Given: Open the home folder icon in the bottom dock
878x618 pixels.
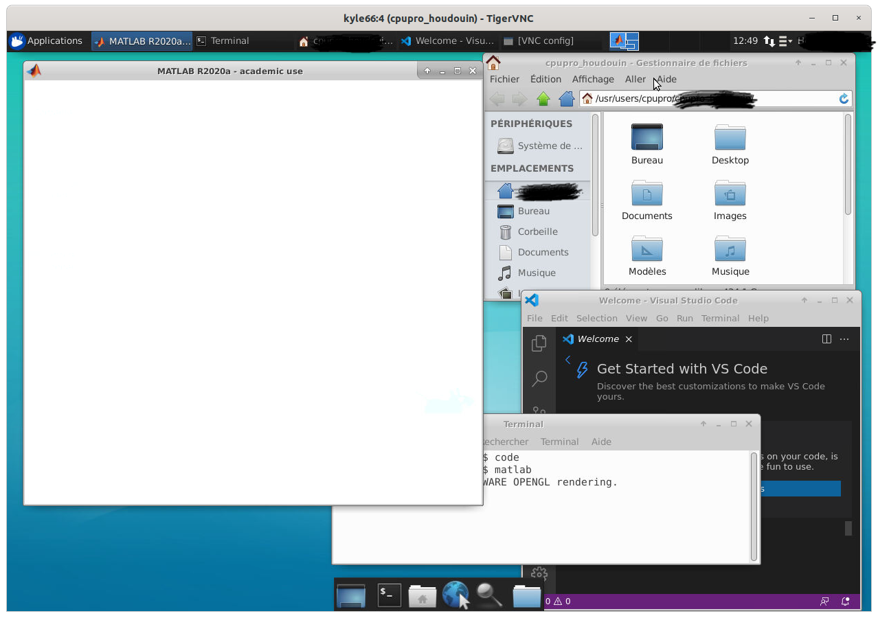Looking at the screenshot, I should click(422, 595).
